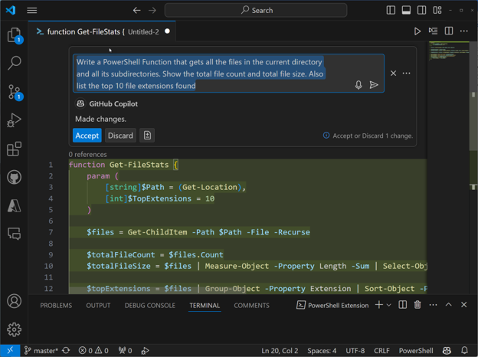Click the debug status bar icon

(145, 351)
